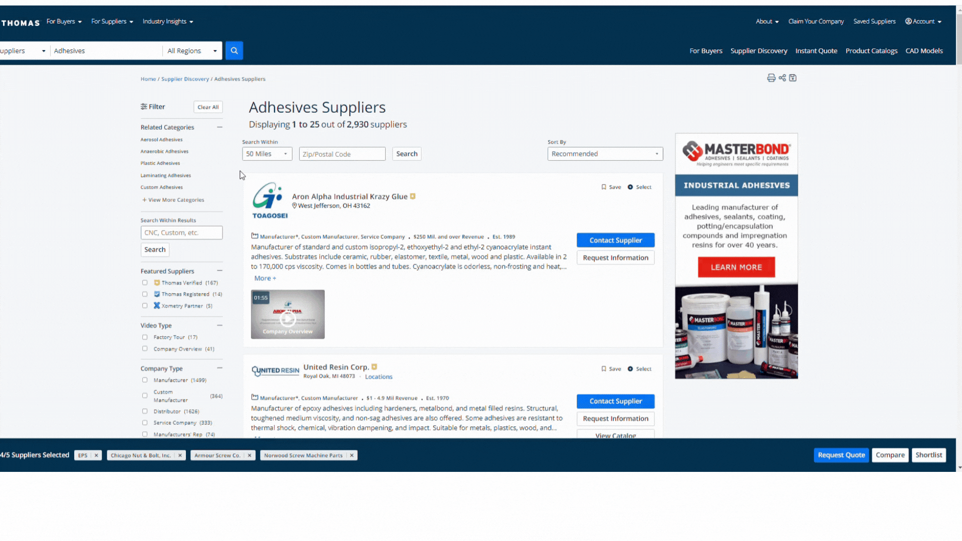
Task: Click the Zip/Postal Code input field
Action: tap(342, 154)
